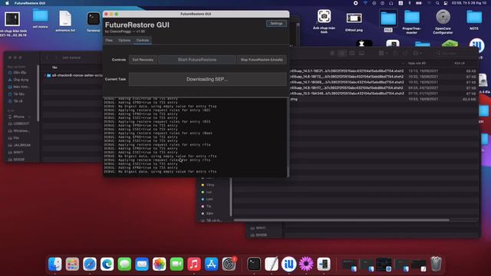
Task: Open the blue iU app in dock
Action: click(288, 264)
